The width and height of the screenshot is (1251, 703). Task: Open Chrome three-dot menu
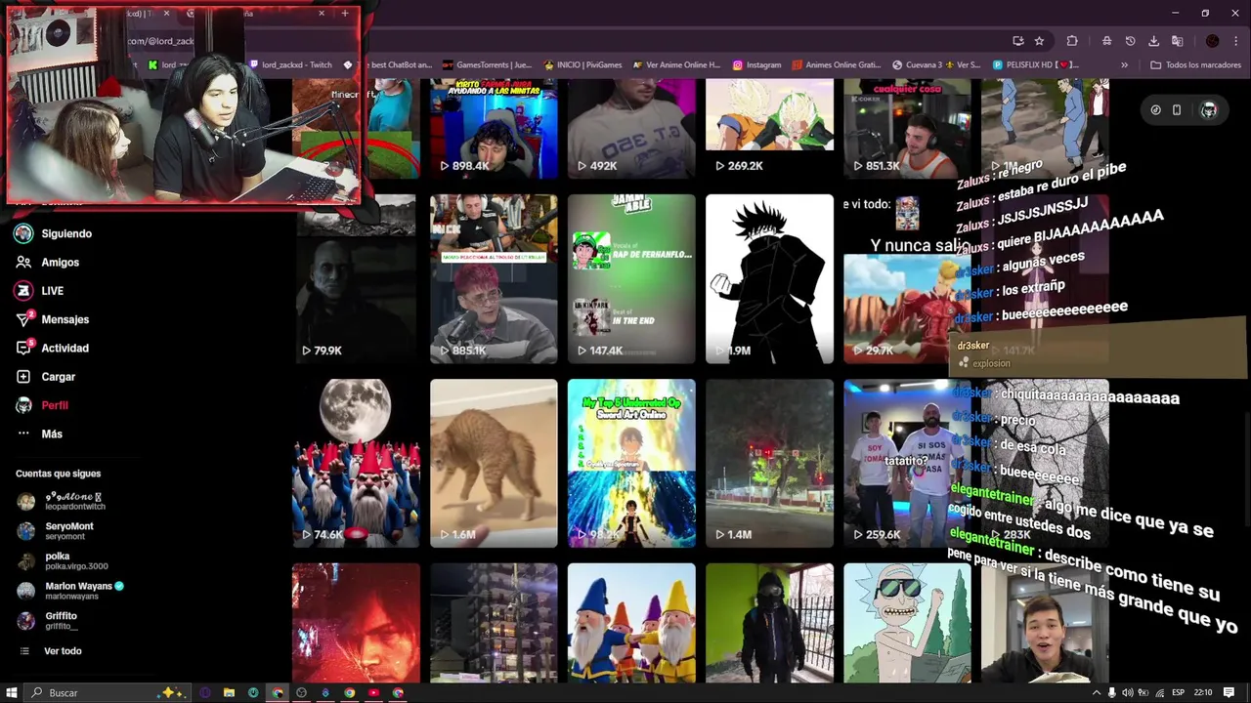tap(1235, 41)
